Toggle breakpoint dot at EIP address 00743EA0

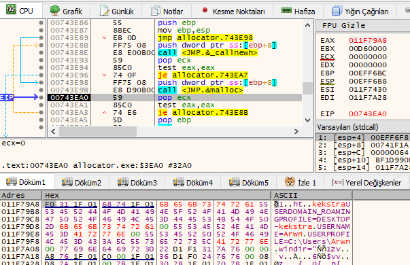[x=41, y=97]
